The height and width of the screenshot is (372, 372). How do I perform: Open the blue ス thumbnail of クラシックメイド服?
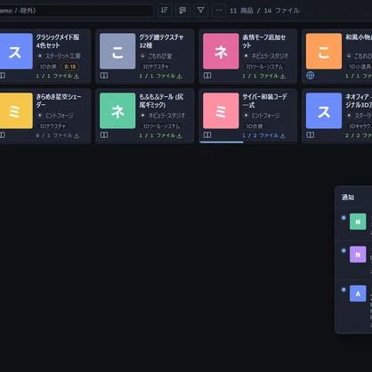(x=16, y=52)
